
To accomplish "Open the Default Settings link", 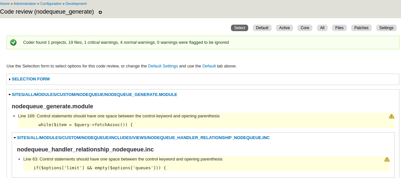I will coord(163,66).
